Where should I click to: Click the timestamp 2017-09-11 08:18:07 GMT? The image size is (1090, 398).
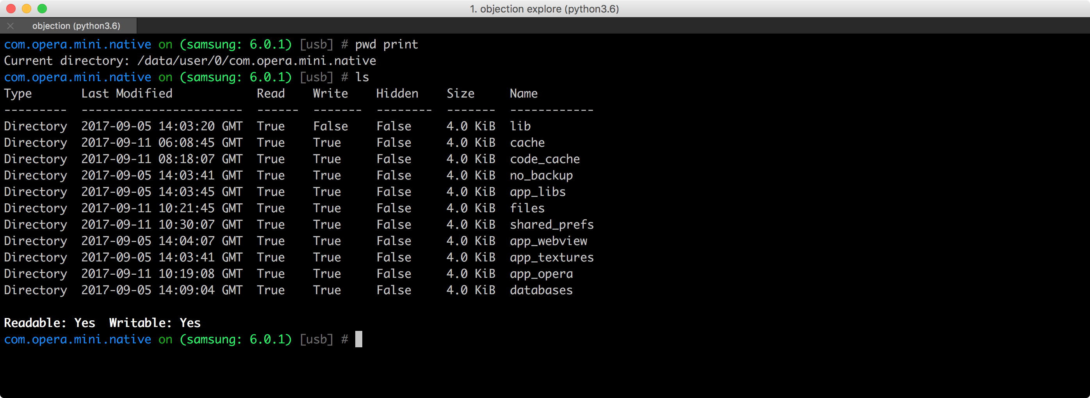pyautogui.click(x=162, y=159)
